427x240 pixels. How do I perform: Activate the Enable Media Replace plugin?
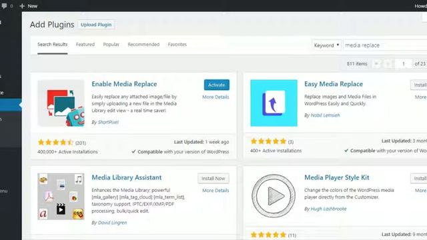[216, 85]
